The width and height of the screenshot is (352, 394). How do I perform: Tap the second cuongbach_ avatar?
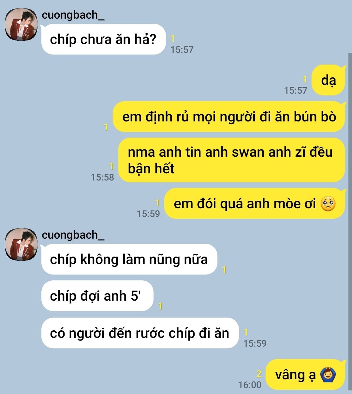point(21,244)
